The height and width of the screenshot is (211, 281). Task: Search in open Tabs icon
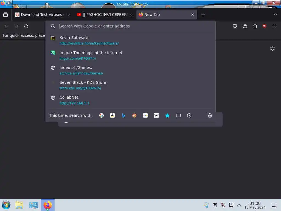pos(178,115)
